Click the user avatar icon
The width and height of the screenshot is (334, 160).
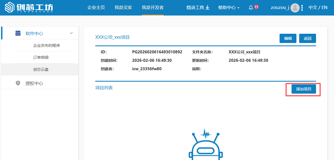(x=295, y=8)
